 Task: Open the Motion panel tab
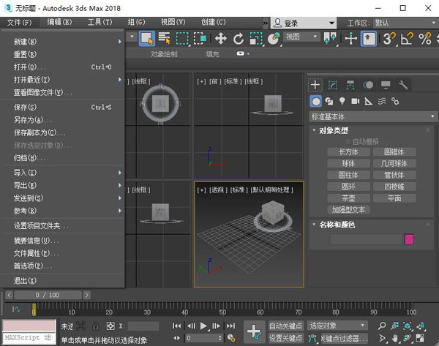(x=368, y=85)
